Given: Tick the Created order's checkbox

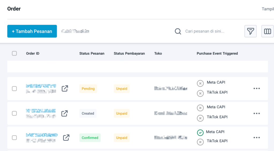Looking at the screenshot, I should 14,113.
